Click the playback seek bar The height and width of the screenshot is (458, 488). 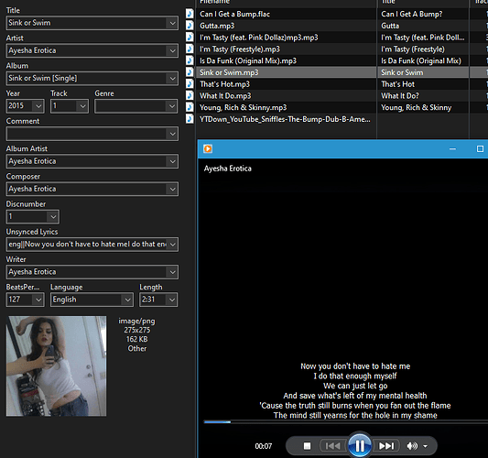(x=345, y=422)
